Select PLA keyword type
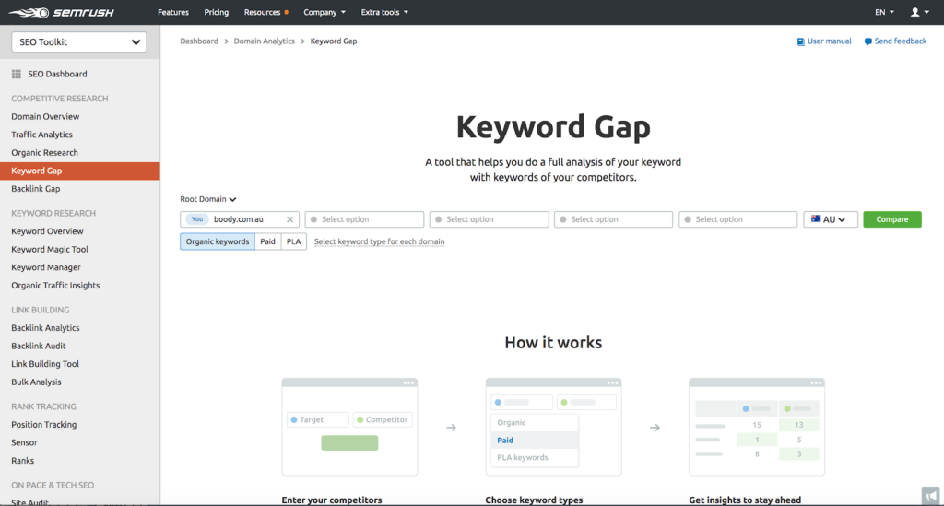 [293, 241]
